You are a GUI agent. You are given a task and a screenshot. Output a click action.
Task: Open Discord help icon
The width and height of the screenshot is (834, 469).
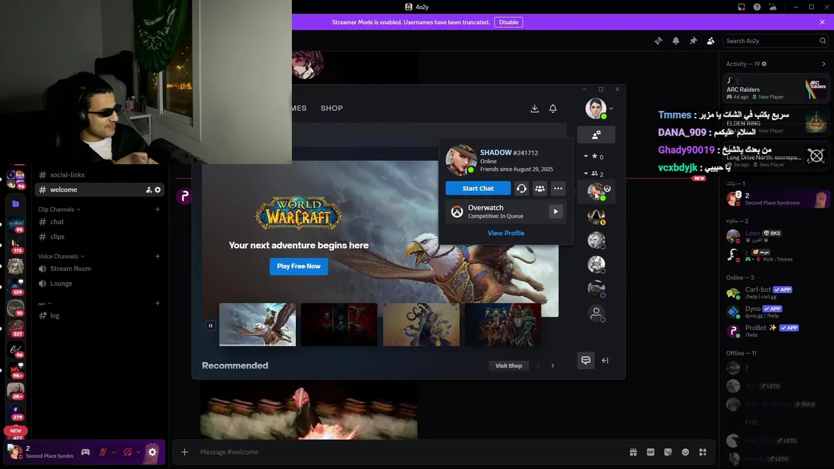click(x=757, y=7)
